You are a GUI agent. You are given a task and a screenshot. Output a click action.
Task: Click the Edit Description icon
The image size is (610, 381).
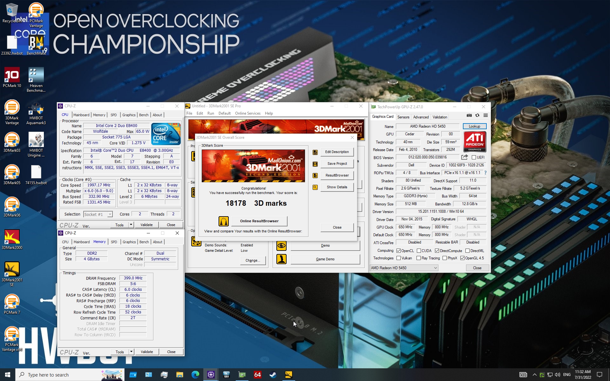point(315,152)
